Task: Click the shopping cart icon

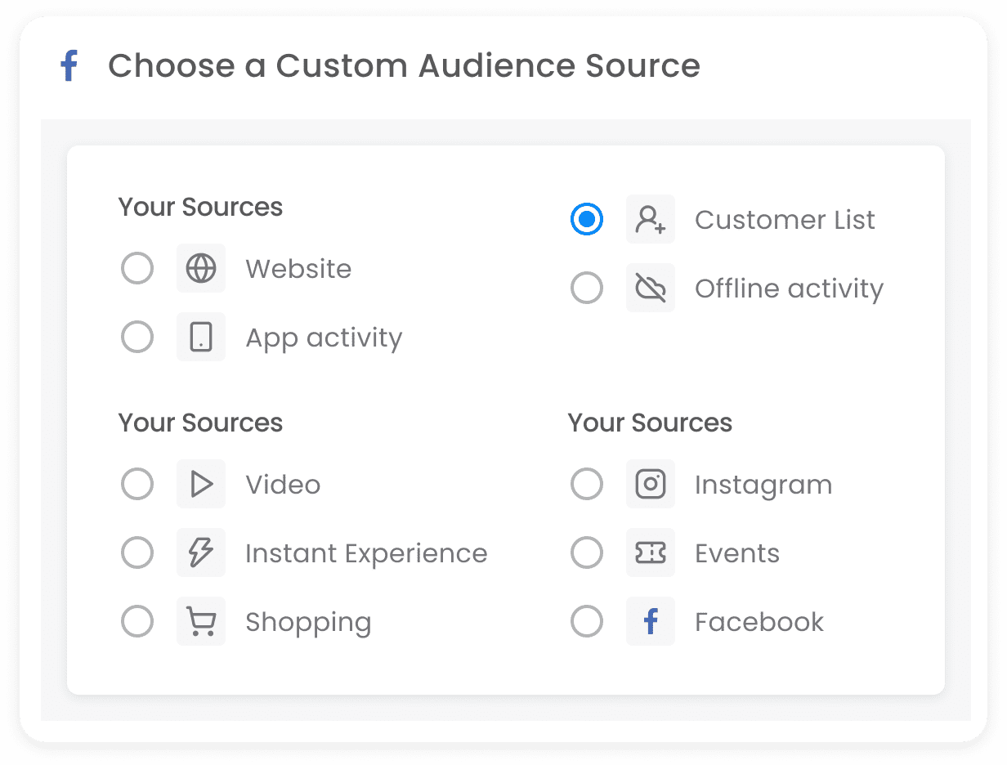Action: (201, 621)
